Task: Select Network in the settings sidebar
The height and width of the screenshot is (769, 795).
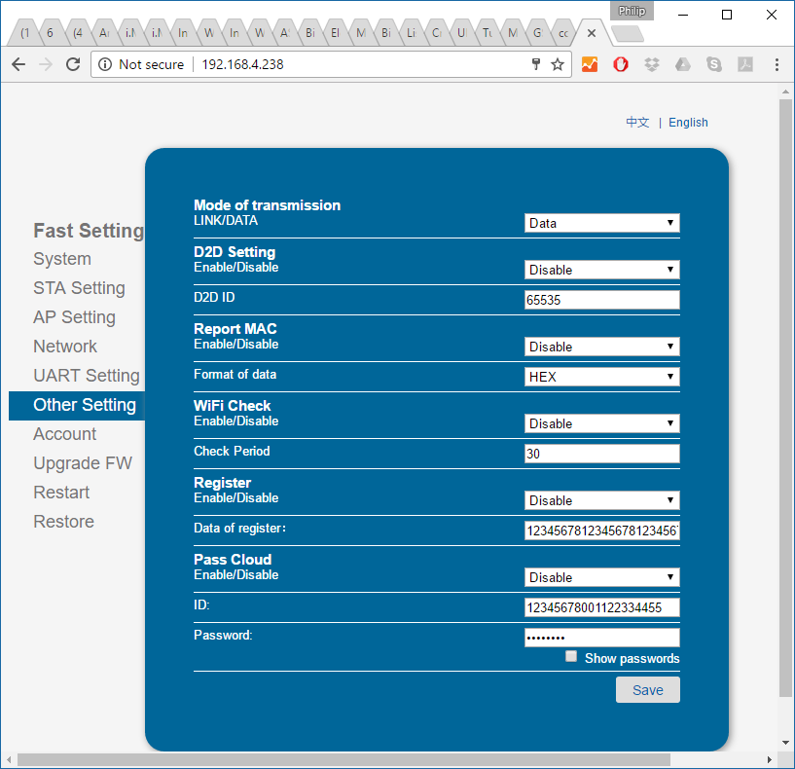Action: click(x=65, y=347)
